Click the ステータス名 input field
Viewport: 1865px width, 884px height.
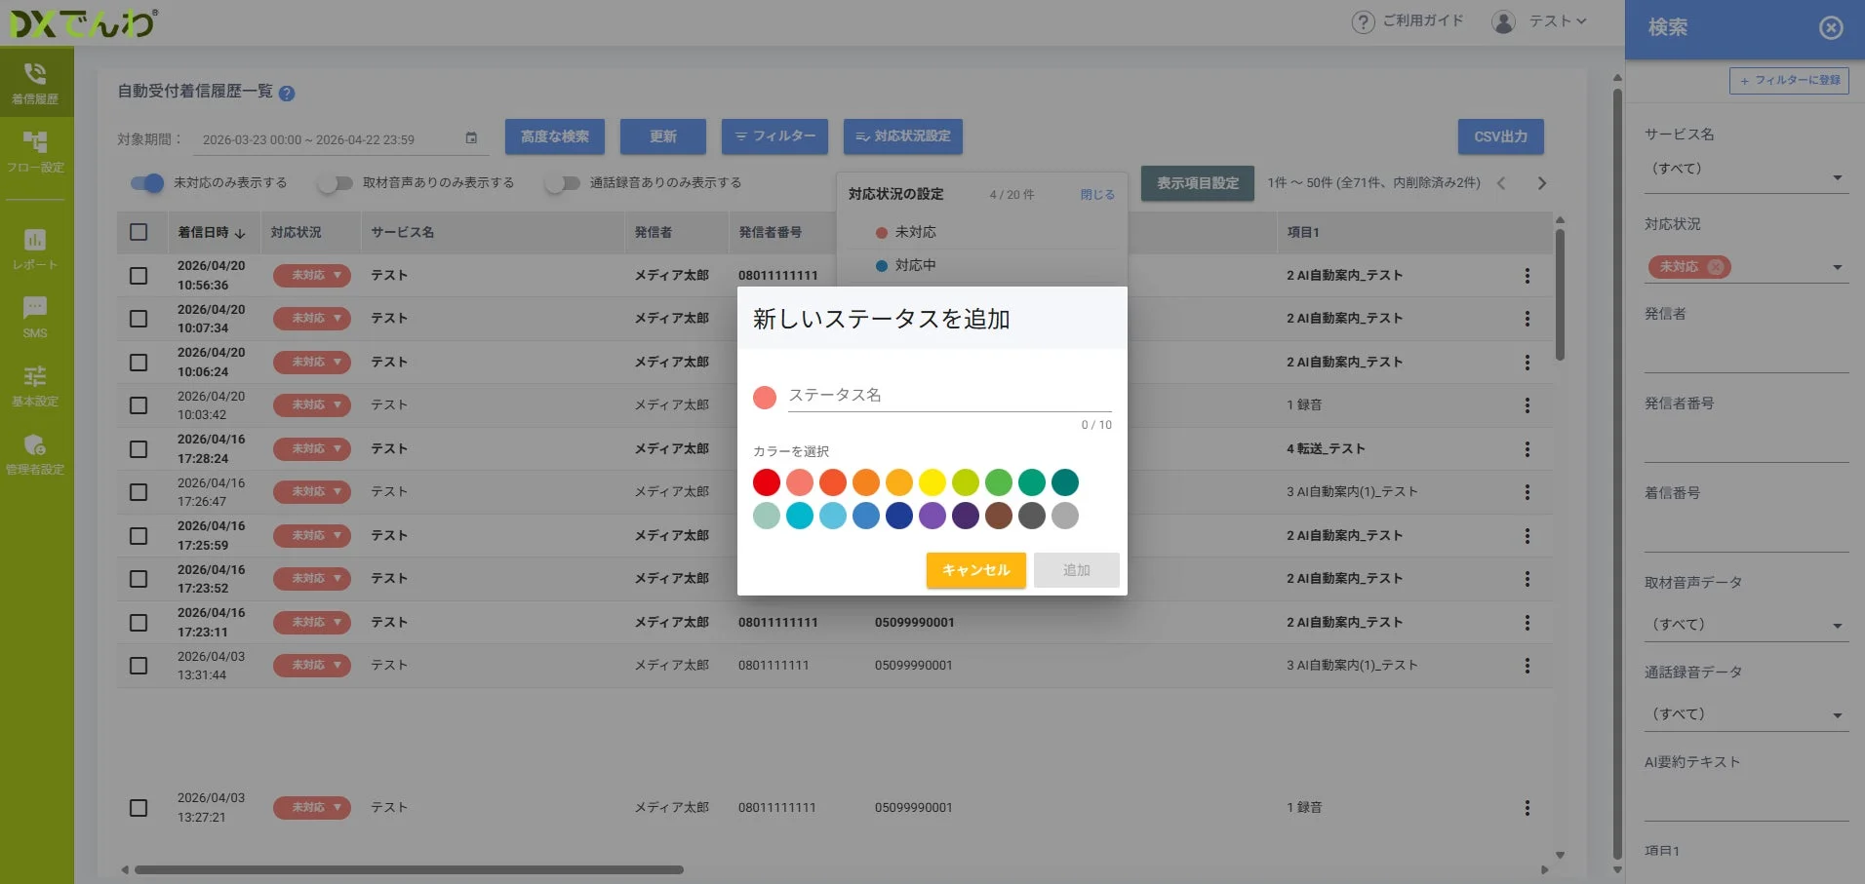[x=950, y=395]
